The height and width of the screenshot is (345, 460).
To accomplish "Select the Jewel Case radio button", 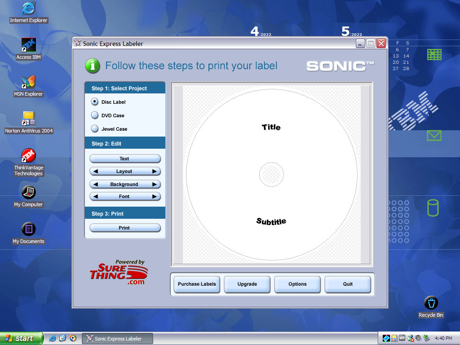I will (x=95, y=129).
